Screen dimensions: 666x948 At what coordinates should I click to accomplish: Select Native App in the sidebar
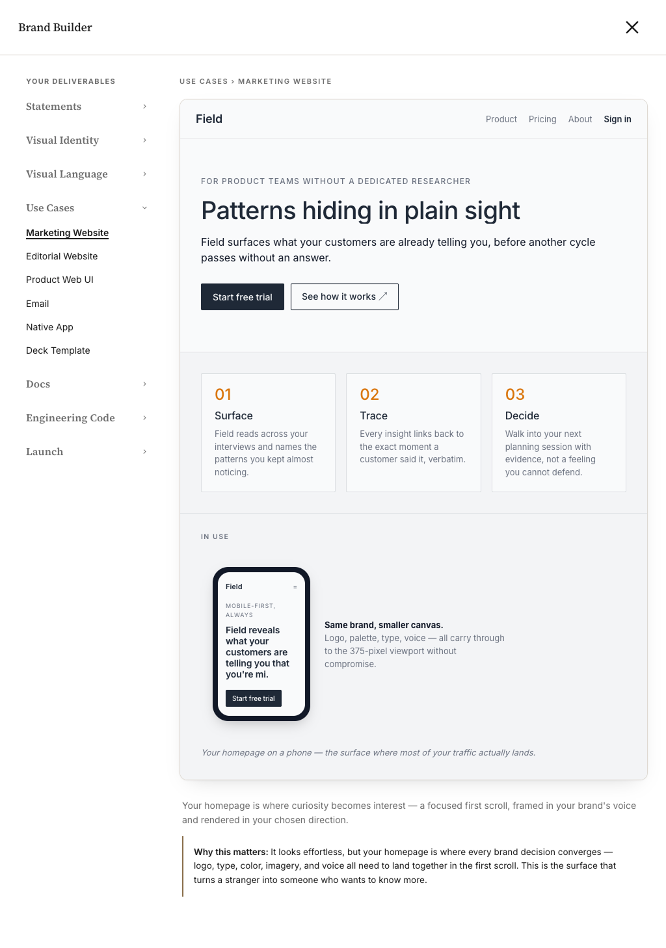(x=49, y=327)
